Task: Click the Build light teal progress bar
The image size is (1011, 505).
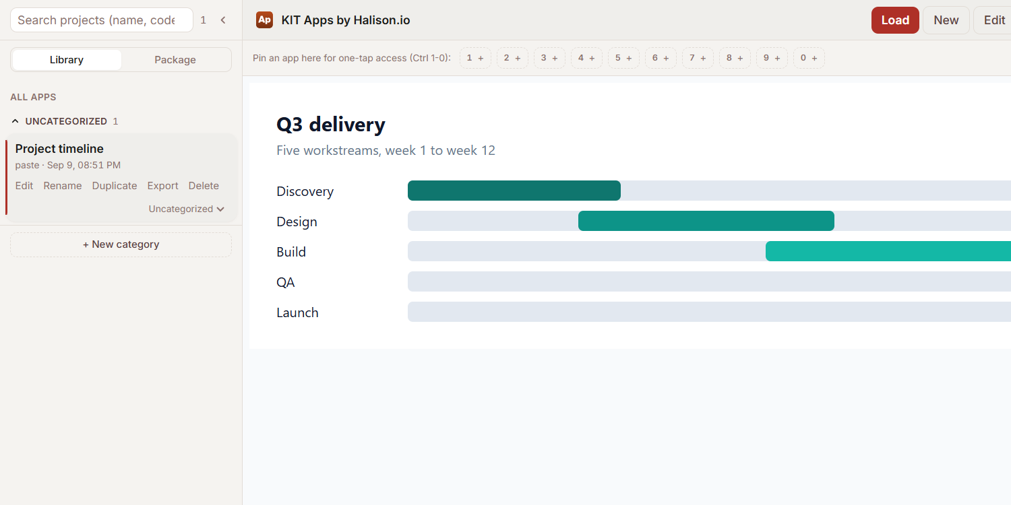Action: (888, 251)
